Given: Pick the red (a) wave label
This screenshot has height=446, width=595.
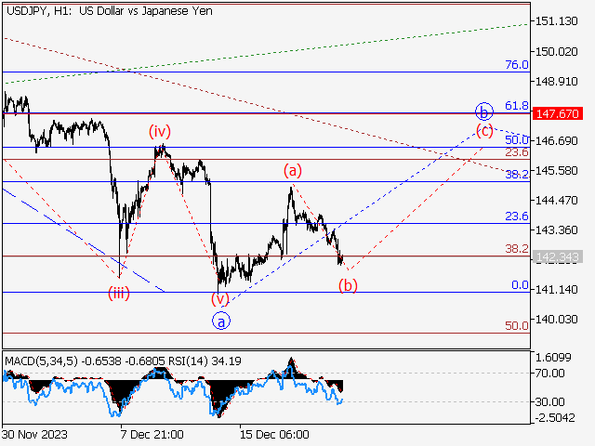Looking at the screenshot, I should 293,170.
